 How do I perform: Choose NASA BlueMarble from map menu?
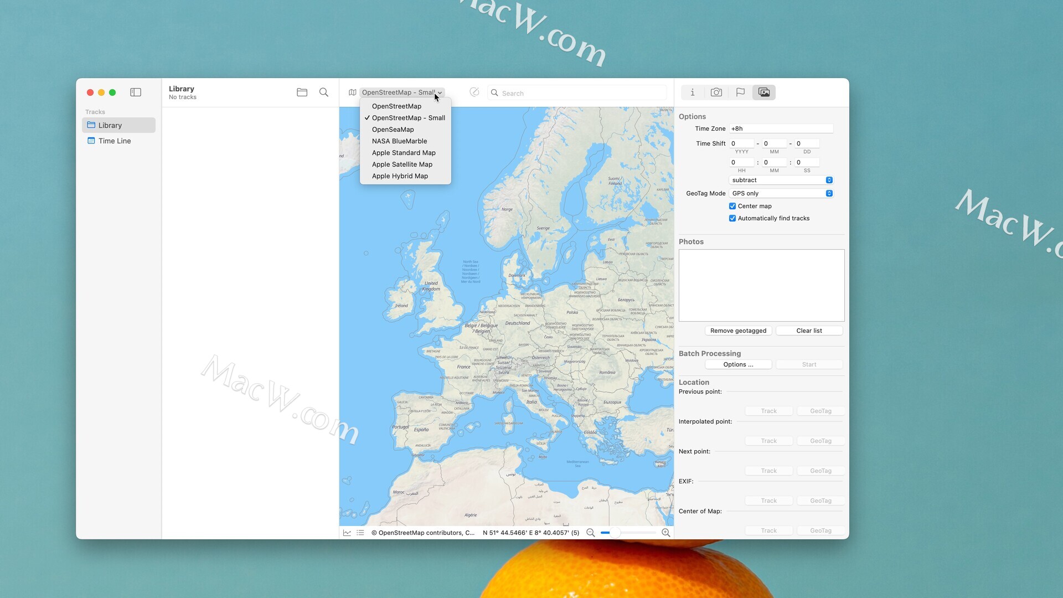(x=405, y=141)
